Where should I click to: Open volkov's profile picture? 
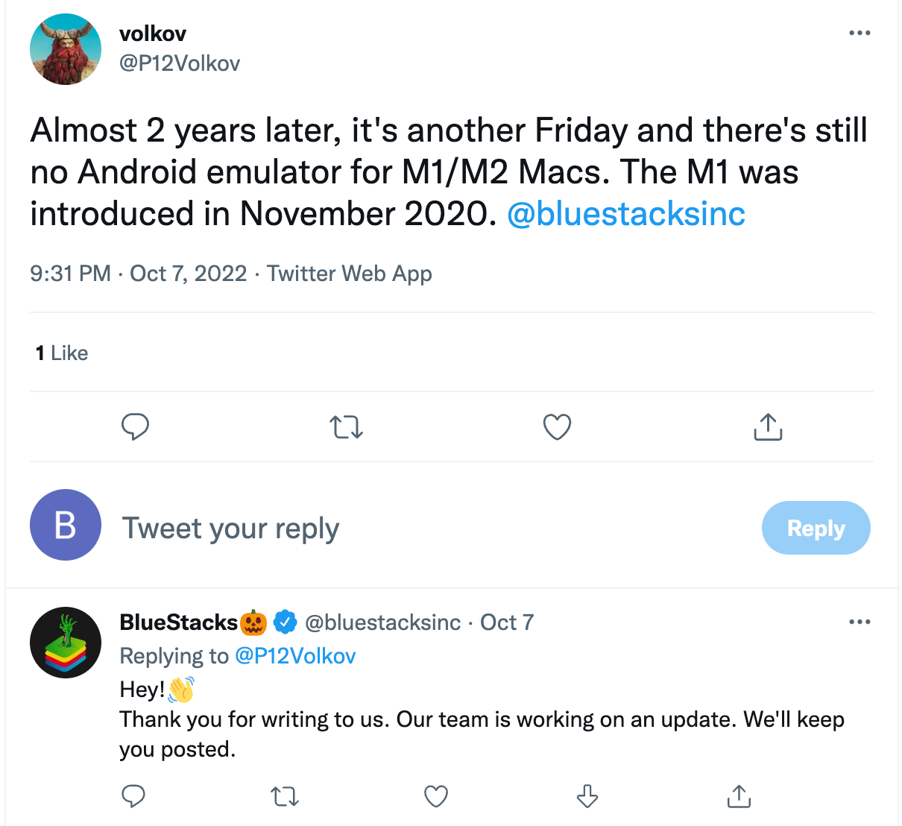[65, 48]
